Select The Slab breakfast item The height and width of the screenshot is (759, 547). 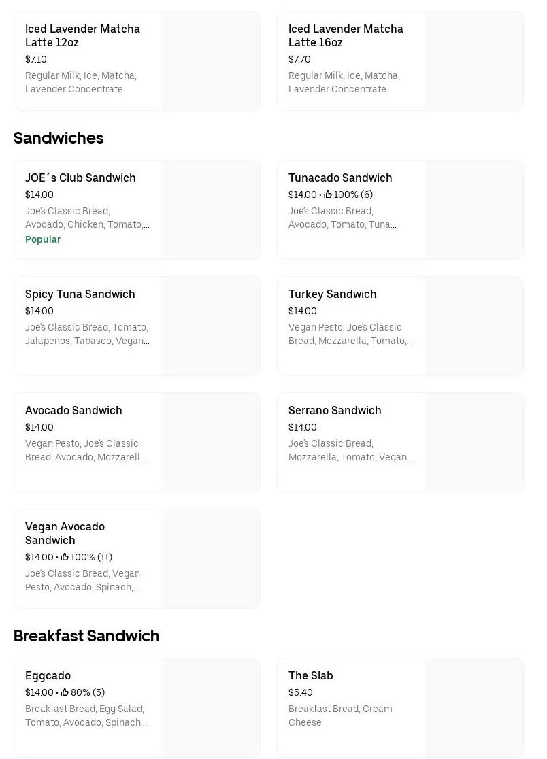click(x=311, y=676)
